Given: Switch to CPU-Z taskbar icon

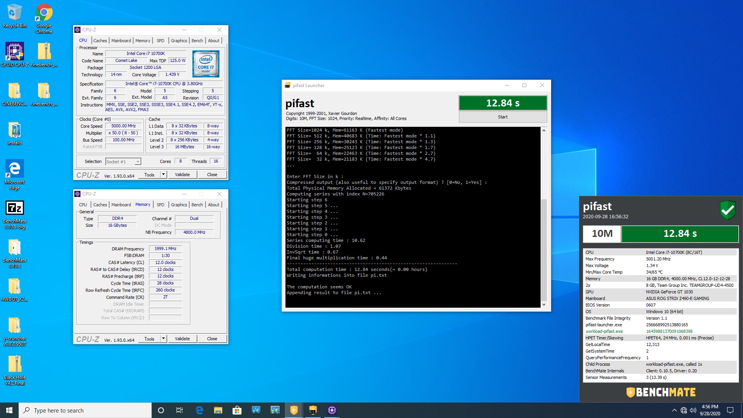Looking at the screenshot, I should (332, 410).
